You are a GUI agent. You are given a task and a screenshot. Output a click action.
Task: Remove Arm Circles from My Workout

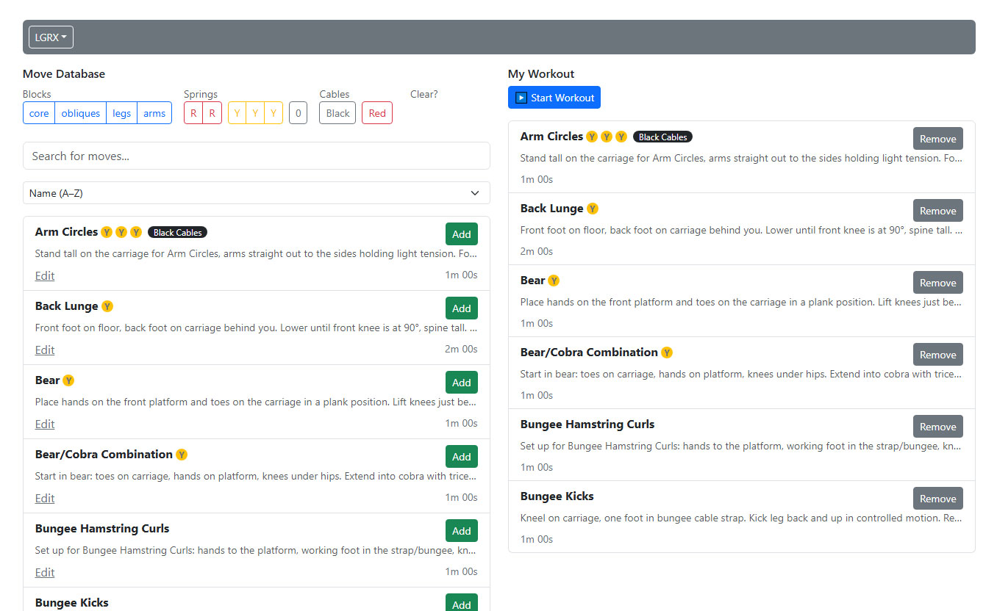[938, 139]
